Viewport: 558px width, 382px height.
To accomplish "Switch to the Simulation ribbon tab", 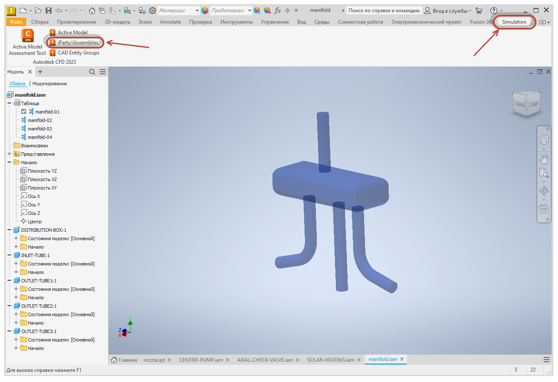I will pos(514,22).
